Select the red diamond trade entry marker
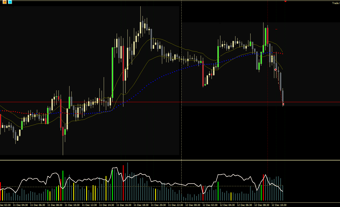Viewport: 340px width, 207px height. coord(275,70)
